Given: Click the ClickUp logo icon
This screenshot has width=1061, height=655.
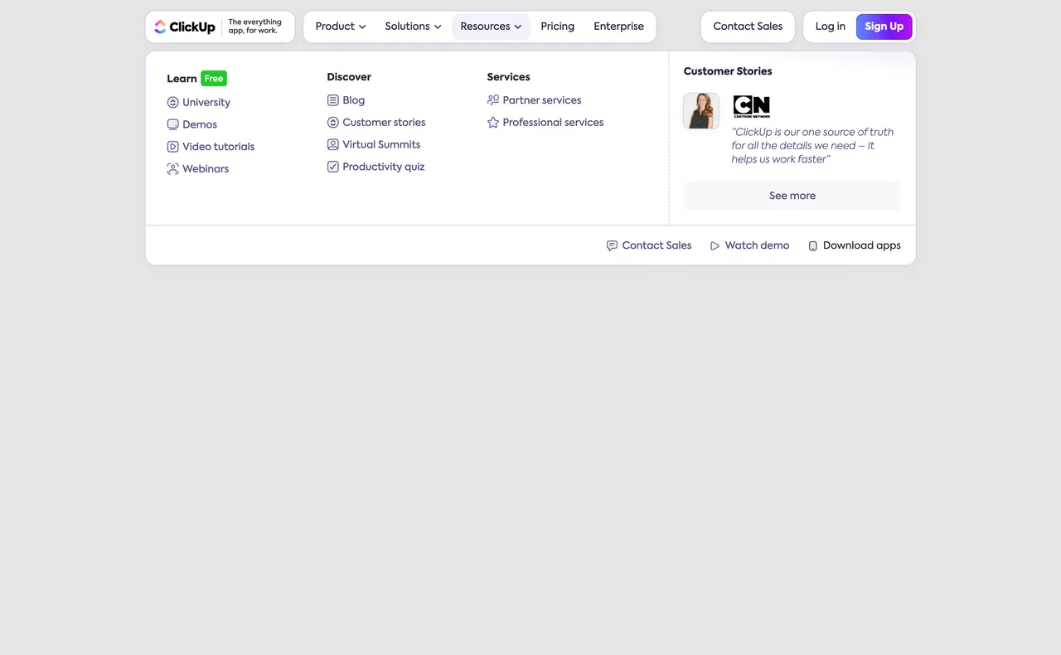Looking at the screenshot, I should pos(160,27).
